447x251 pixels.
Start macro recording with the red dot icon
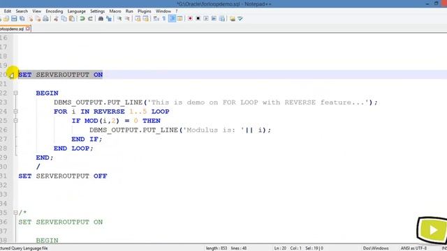(190, 19)
